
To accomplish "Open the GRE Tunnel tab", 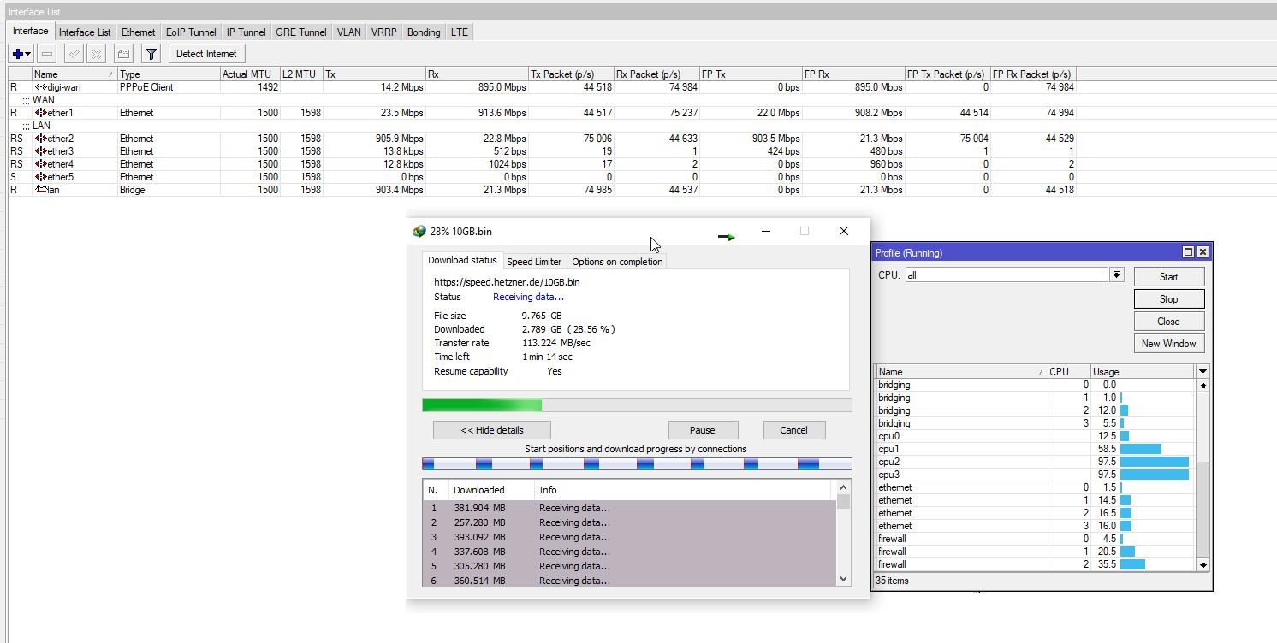I will pyautogui.click(x=301, y=32).
